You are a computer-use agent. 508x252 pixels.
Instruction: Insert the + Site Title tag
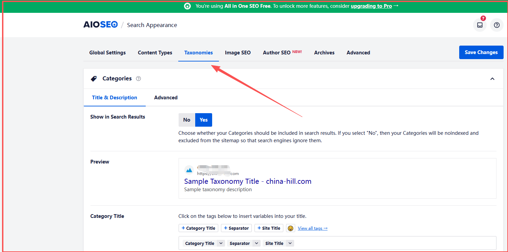[x=269, y=228]
